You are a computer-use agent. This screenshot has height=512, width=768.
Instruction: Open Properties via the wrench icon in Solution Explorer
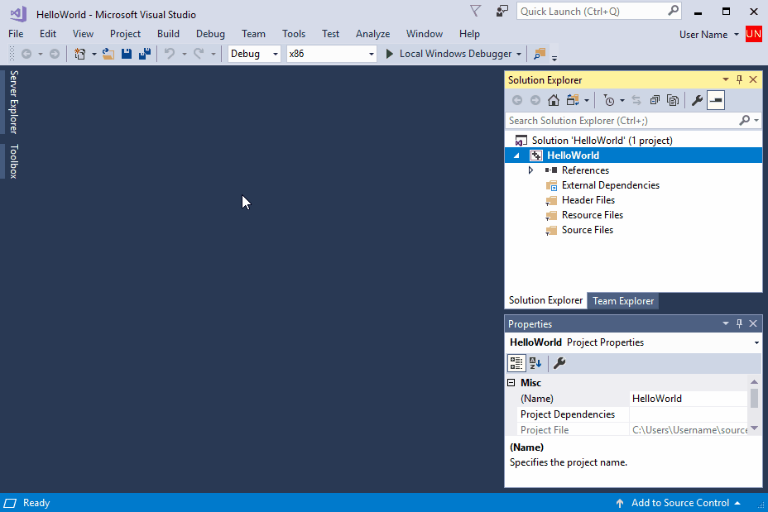(x=696, y=99)
